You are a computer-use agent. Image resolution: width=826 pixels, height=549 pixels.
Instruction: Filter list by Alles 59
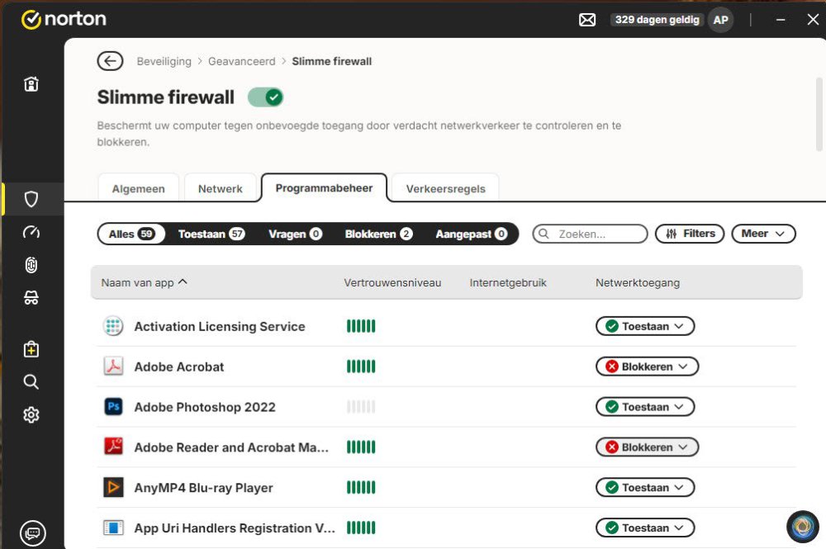click(x=131, y=234)
